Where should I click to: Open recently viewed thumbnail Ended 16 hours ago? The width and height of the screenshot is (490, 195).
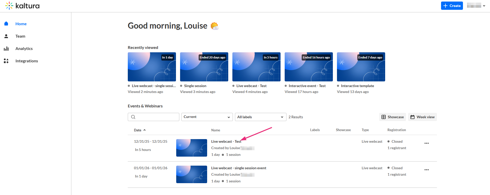coord(309,67)
